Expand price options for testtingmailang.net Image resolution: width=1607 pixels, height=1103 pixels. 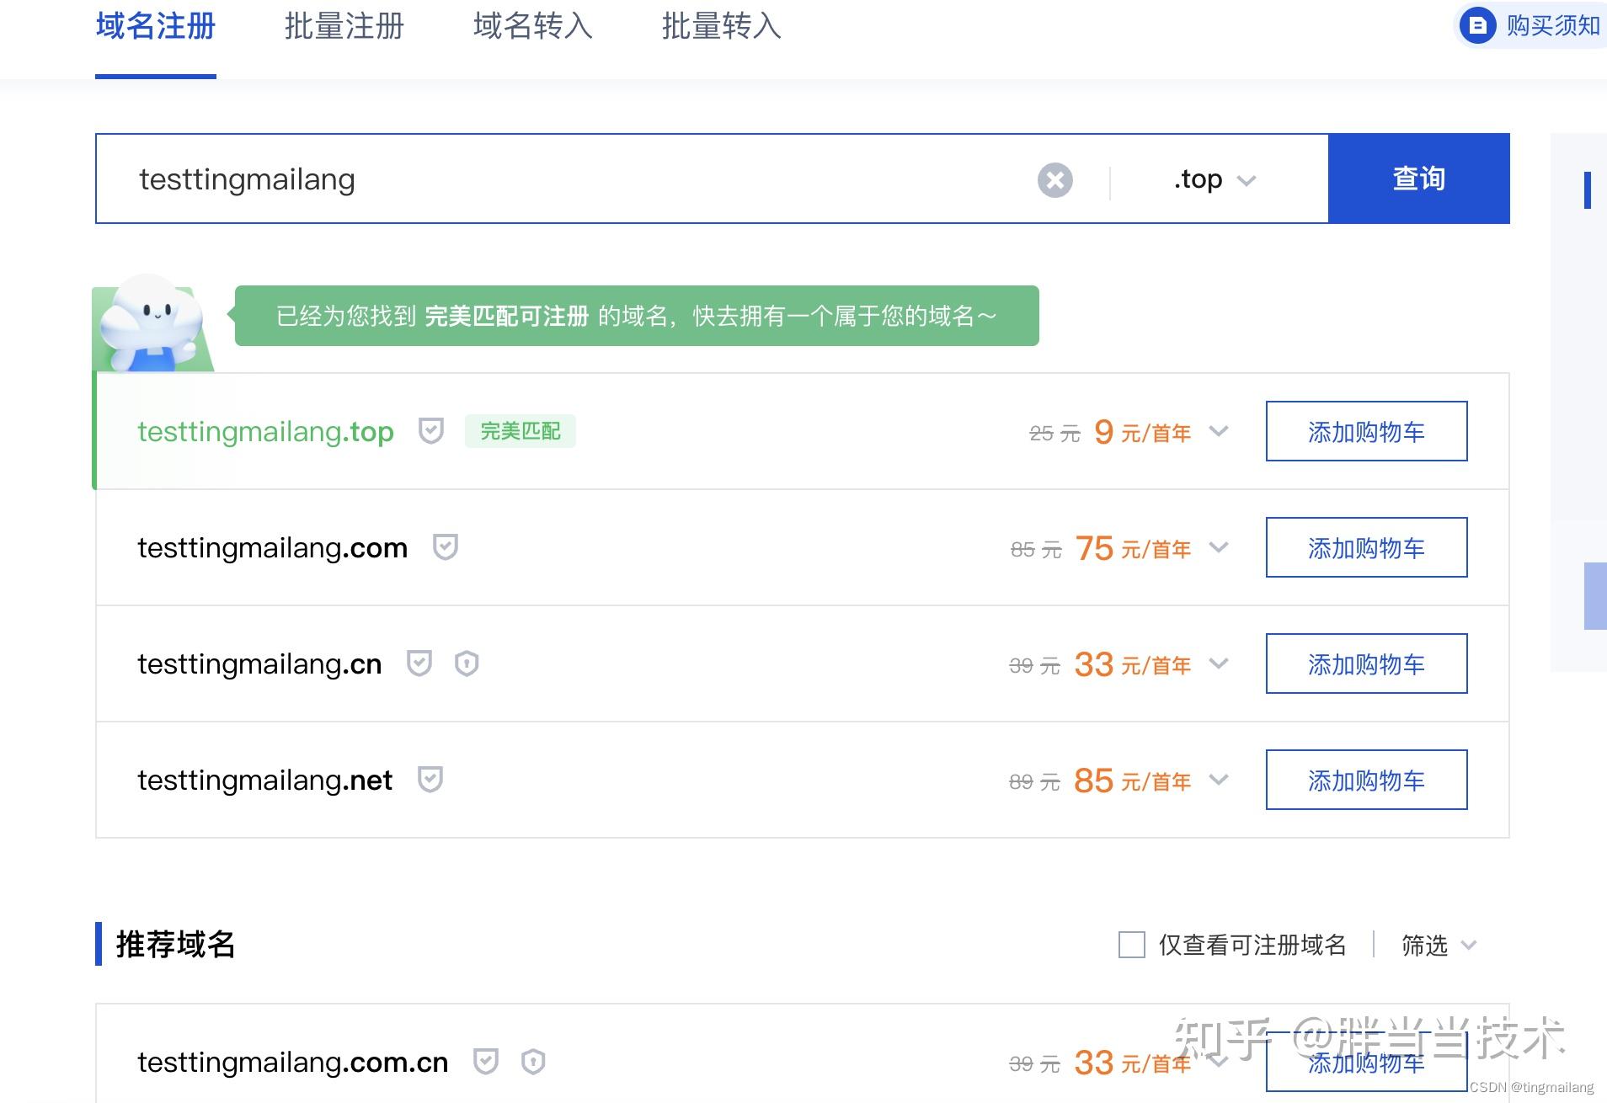pyautogui.click(x=1219, y=780)
